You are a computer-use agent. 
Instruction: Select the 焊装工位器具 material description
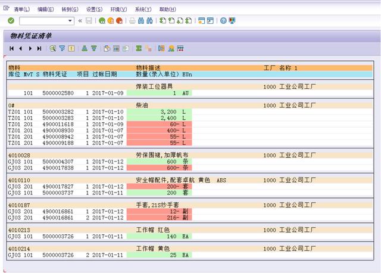pyautogui.click(x=154, y=86)
